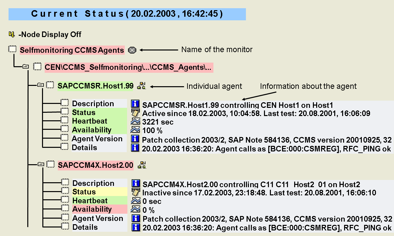
Task: Click the SAPCCM4X.Host2.00 agent name
Action: (96, 165)
